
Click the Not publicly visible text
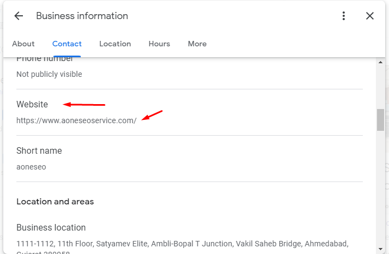49,74
